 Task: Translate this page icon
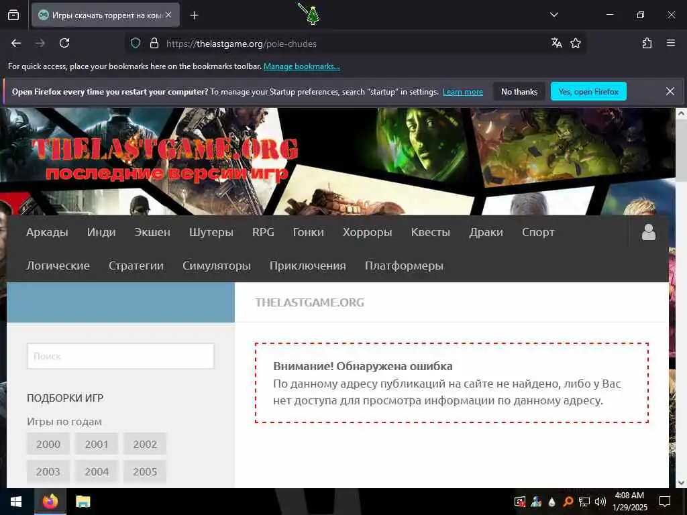tap(556, 43)
